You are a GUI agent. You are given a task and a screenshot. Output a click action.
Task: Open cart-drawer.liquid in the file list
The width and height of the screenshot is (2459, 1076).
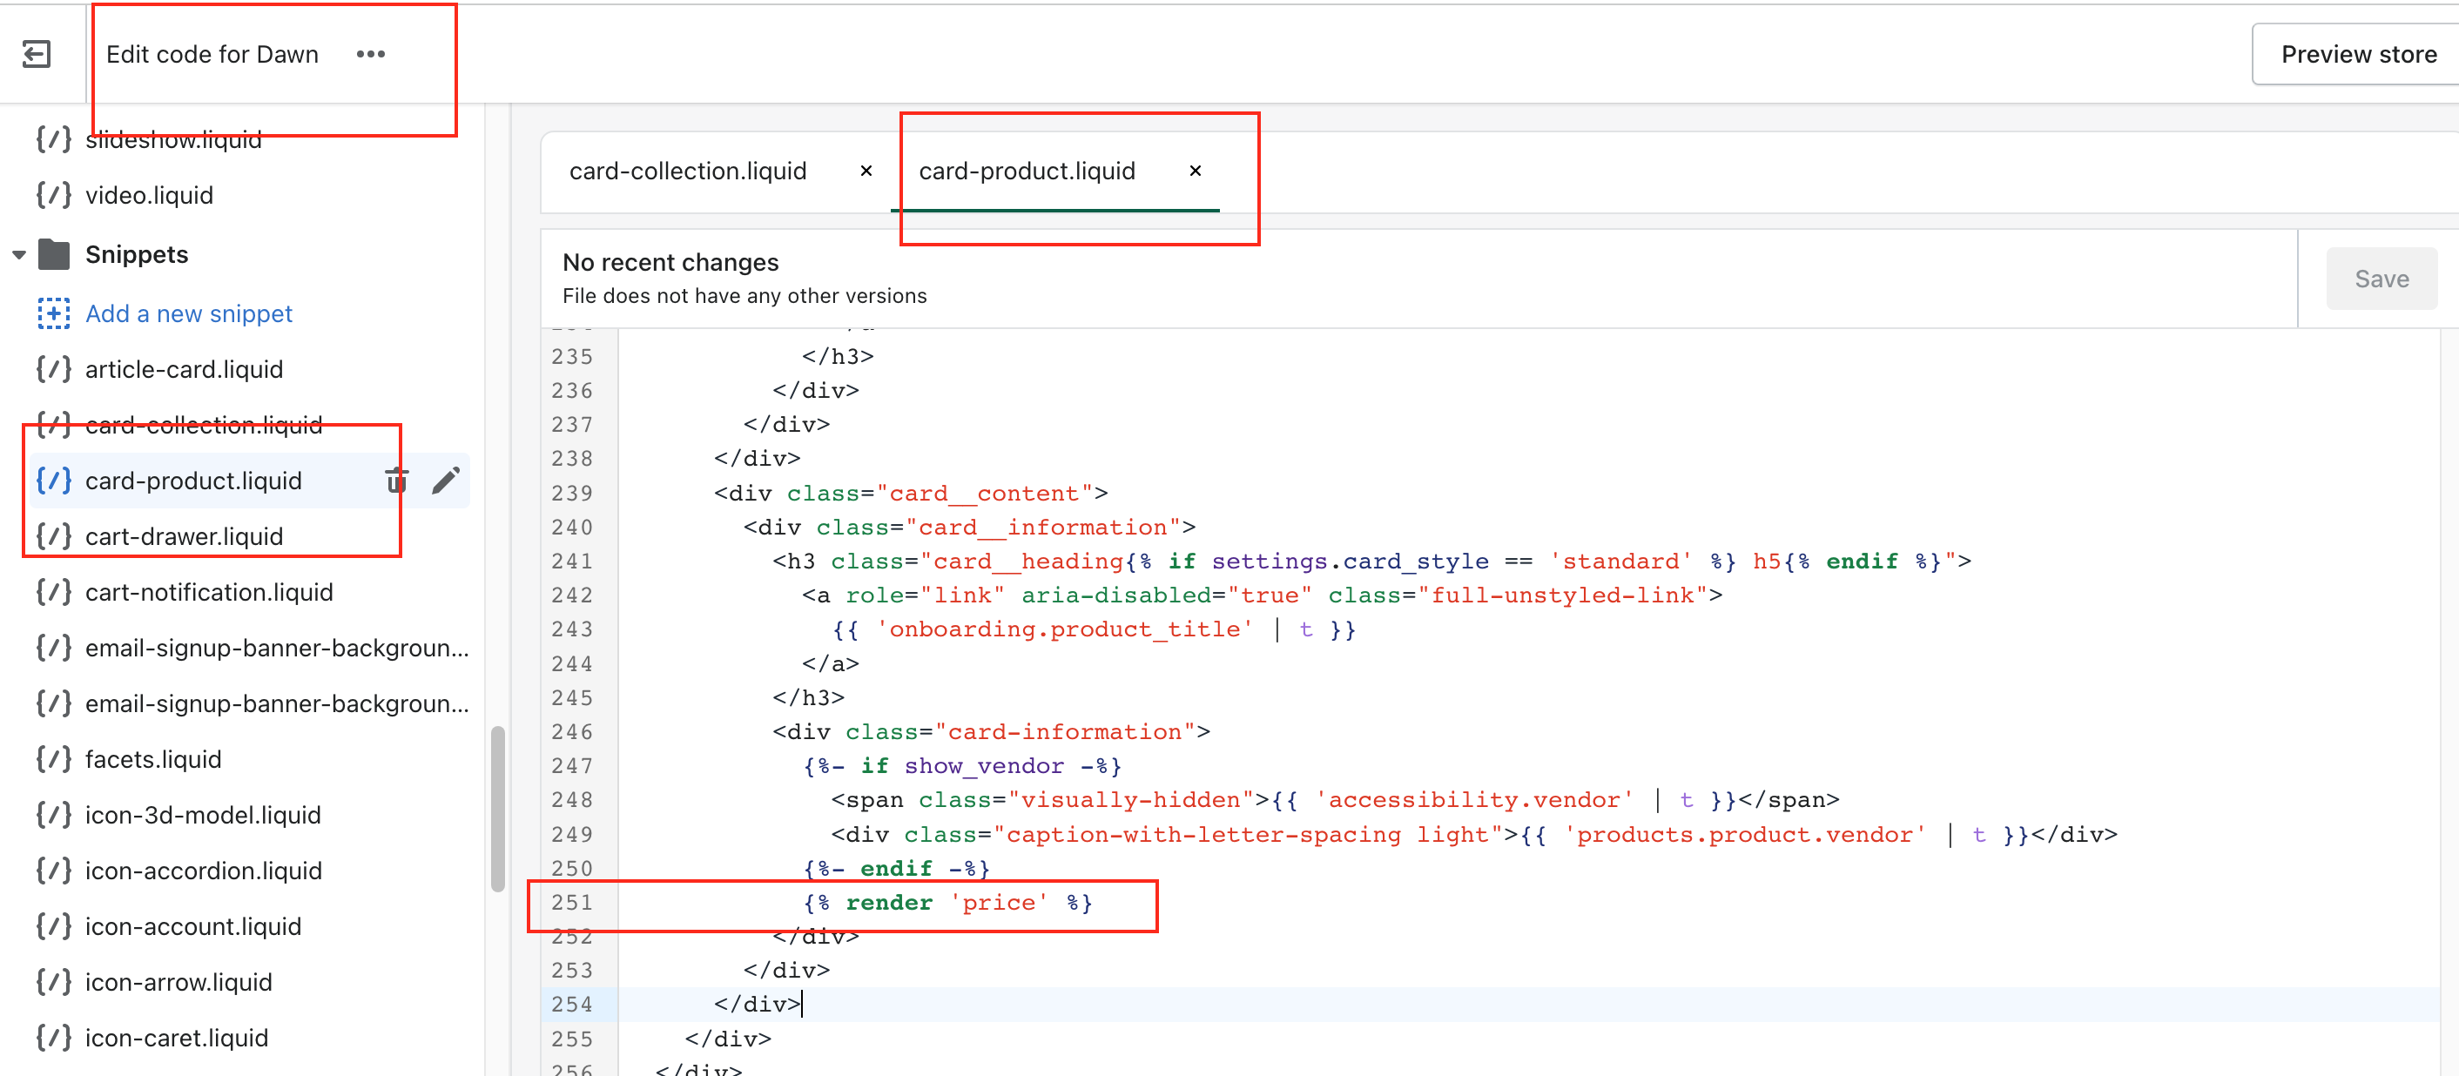coord(183,536)
